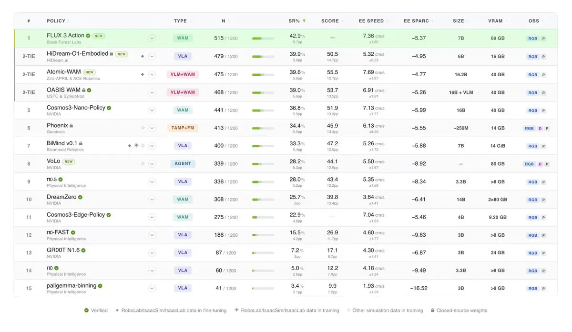The width and height of the screenshot is (572, 332).
Task: Click the hollow diamond icon in Phoenix row
Action: (143, 128)
